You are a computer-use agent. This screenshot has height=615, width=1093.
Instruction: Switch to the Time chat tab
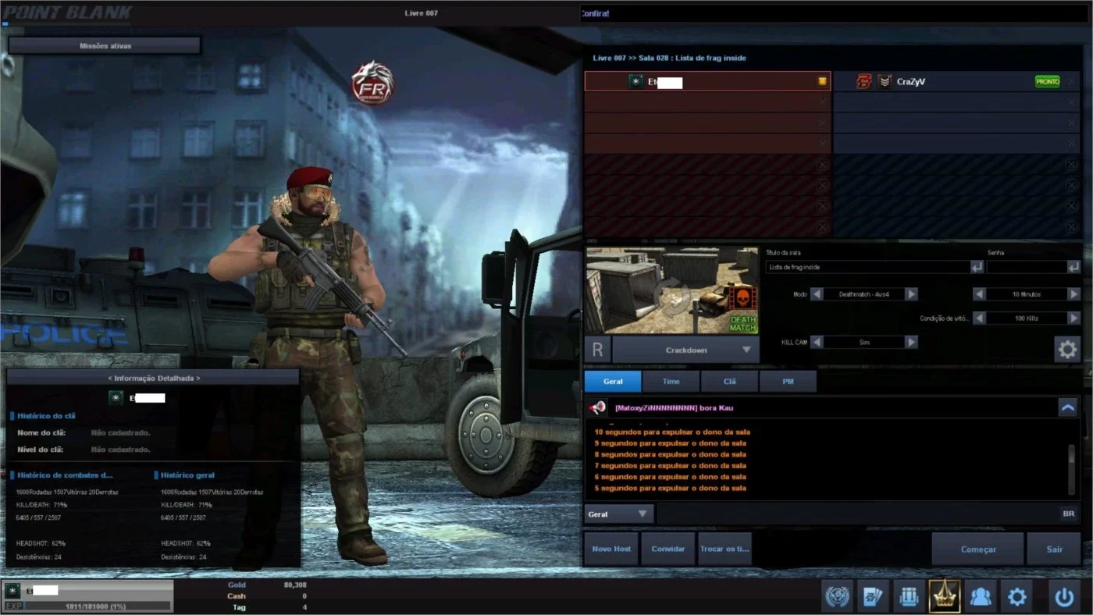click(x=671, y=381)
